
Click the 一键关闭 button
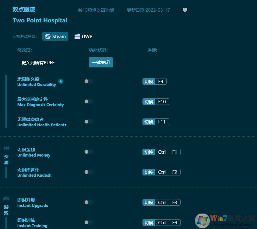tap(101, 62)
